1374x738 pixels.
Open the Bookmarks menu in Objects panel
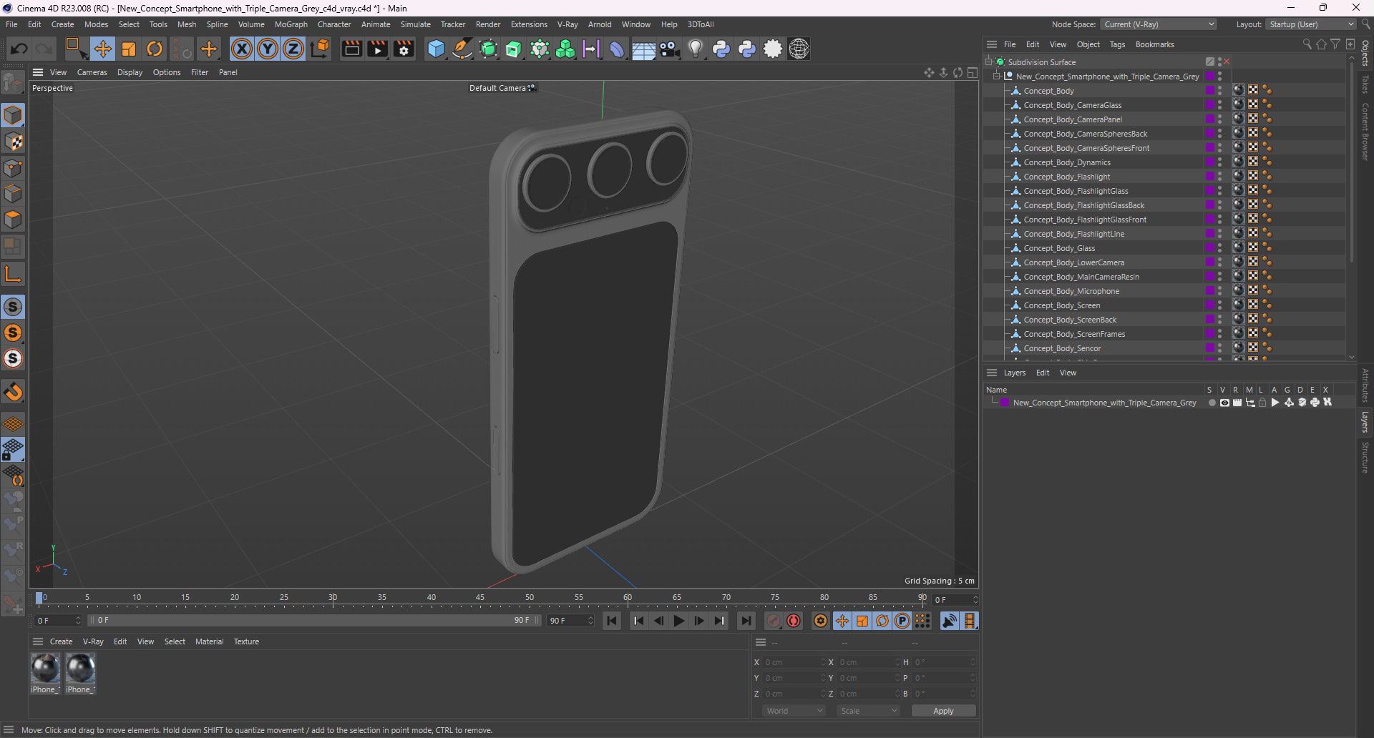tap(1154, 44)
